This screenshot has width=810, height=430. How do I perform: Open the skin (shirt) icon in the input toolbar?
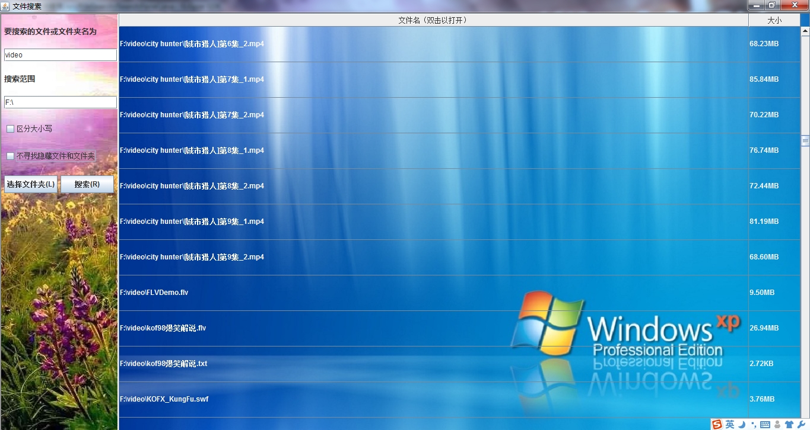pos(789,425)
